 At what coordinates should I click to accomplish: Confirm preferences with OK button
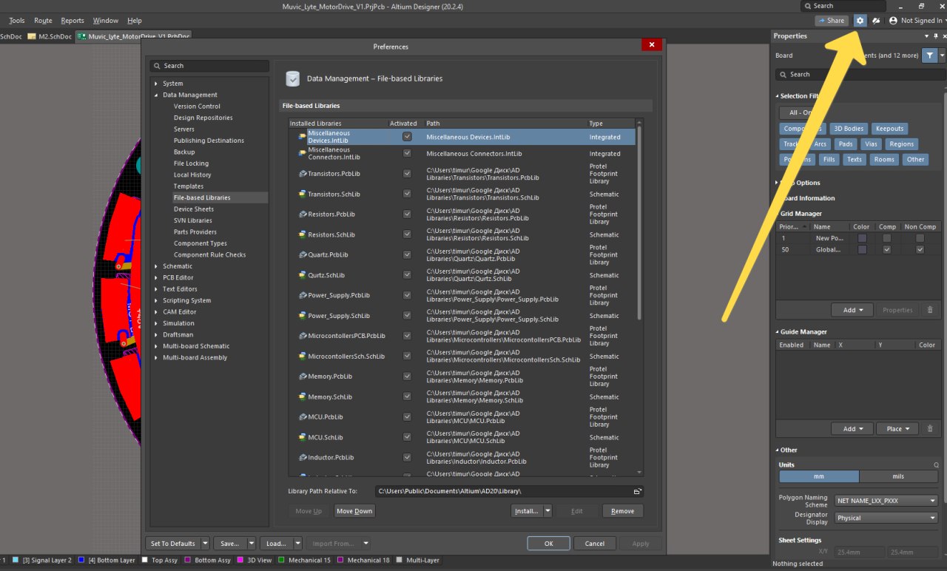(x=548, y=544)
